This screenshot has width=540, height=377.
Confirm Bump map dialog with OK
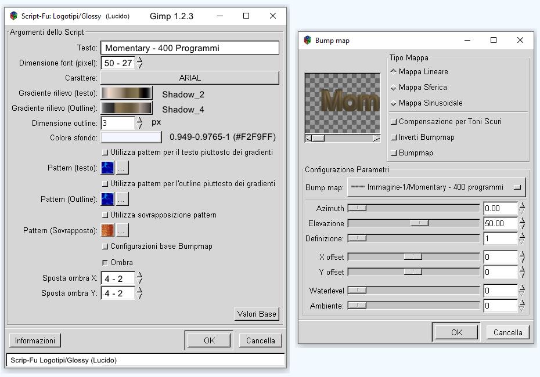(x=456, y=332)
